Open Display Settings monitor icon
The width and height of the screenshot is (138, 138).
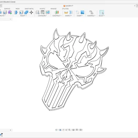[x=73, y=130]
